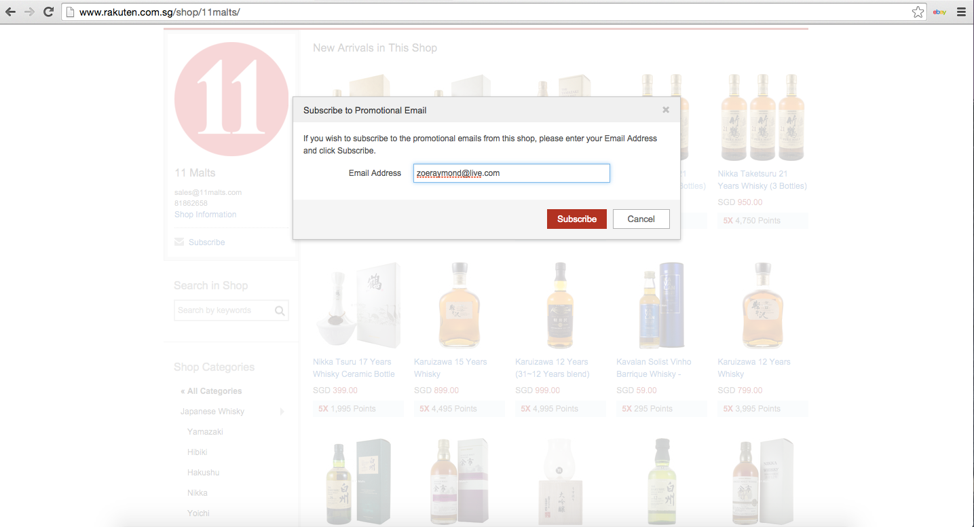Click the sales@11malts.com email text
The image size is (974, 527).
pos(208,192)
